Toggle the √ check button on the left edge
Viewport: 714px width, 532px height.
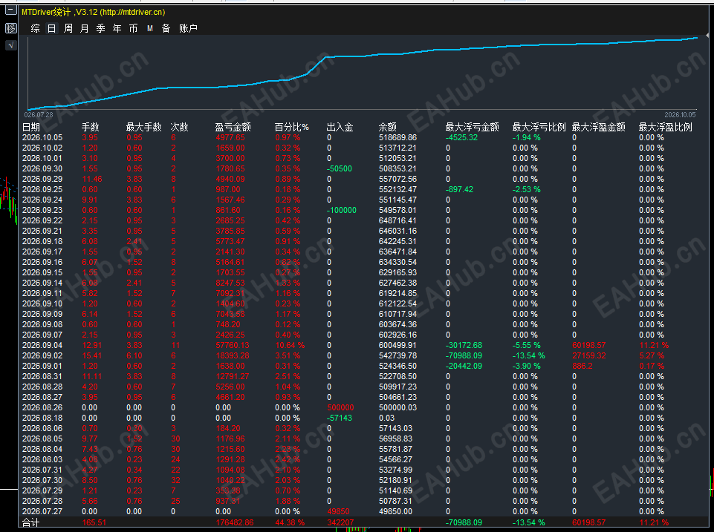(x=10, y=45)
